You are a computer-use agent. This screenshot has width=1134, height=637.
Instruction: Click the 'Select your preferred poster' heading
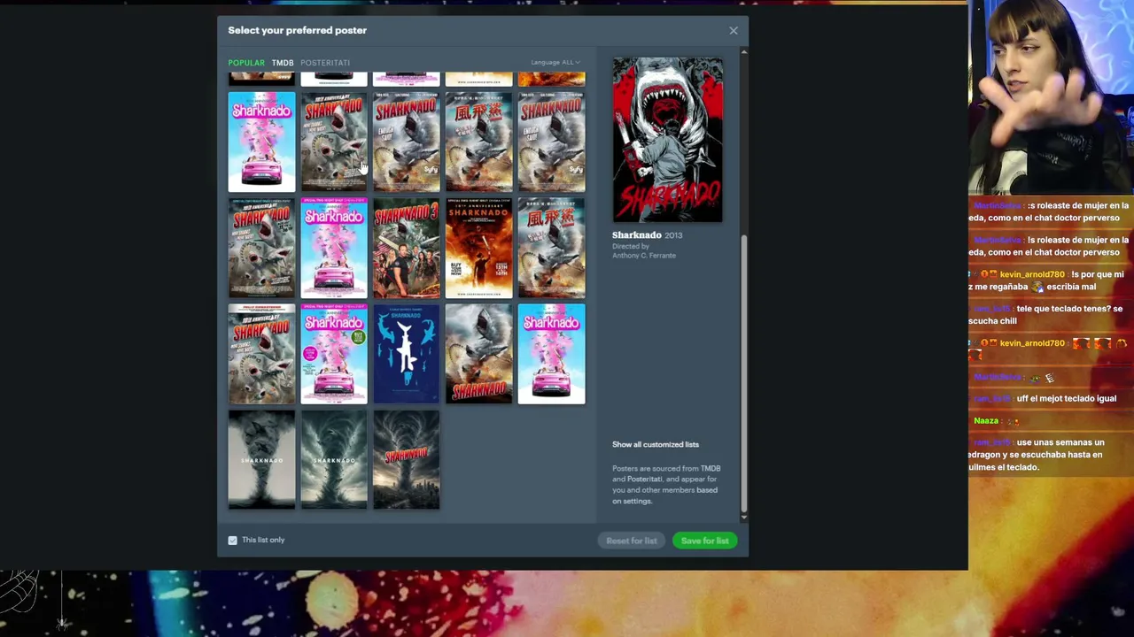[298, 30]
